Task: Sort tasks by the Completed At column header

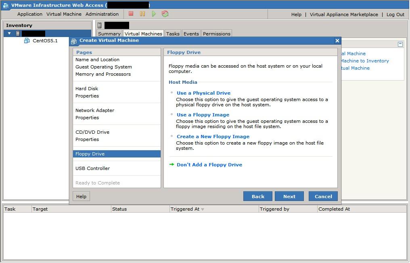Action: (x=362, y=209)
